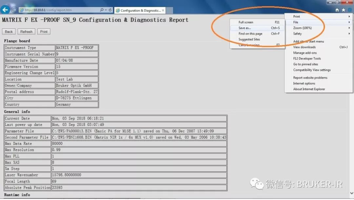This screenshot has width=354, height=200.
Task: Click the URL address field
Action: pos(59,10)
